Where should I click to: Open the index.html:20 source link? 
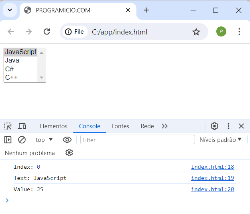[x=212, y=189]
